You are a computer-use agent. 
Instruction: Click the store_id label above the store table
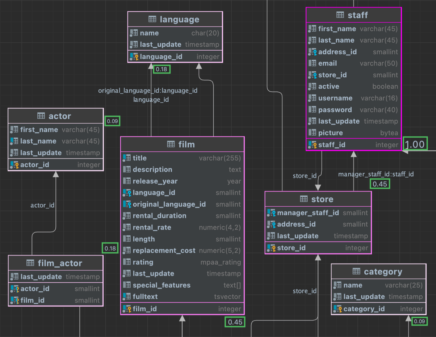point(304,175)
